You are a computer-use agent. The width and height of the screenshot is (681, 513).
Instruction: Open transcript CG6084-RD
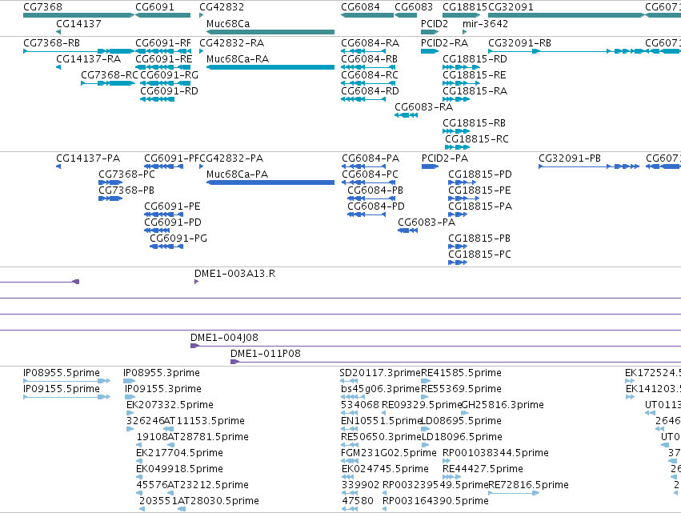click(x=370, y=91)
